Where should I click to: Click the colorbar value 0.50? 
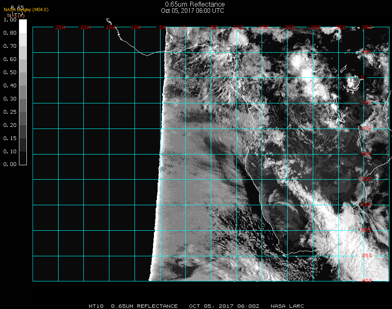[10, 73]
